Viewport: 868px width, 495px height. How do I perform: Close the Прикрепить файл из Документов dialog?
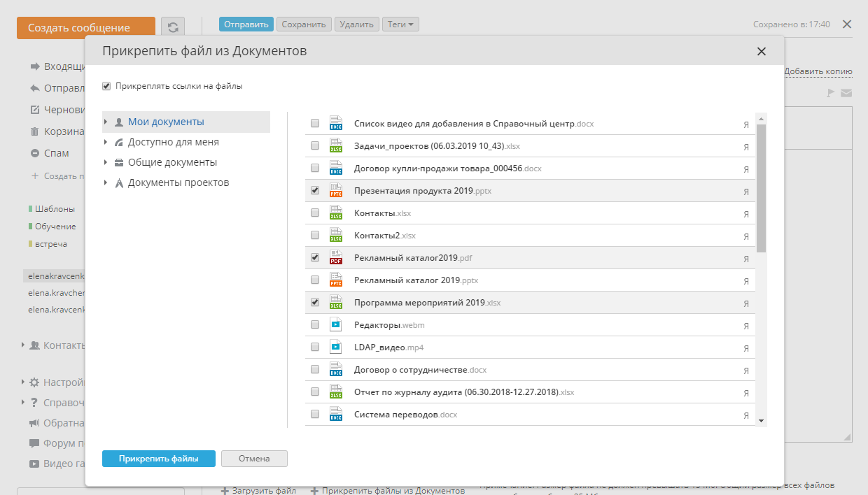(x=762, y=51)
